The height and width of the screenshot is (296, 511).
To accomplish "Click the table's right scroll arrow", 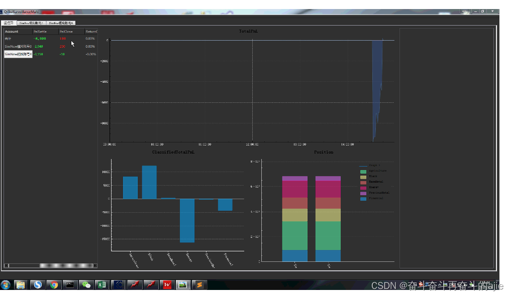I will coord(95,265).
